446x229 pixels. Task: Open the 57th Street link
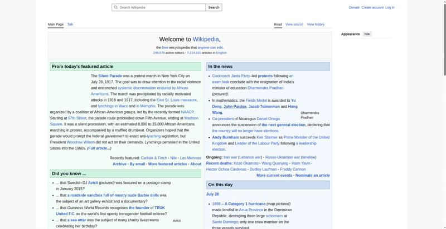pos(77,118)
